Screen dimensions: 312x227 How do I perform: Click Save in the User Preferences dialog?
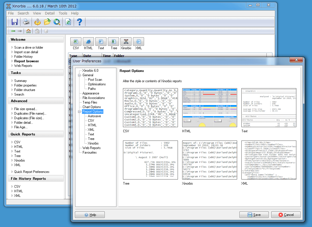[254, 215]
